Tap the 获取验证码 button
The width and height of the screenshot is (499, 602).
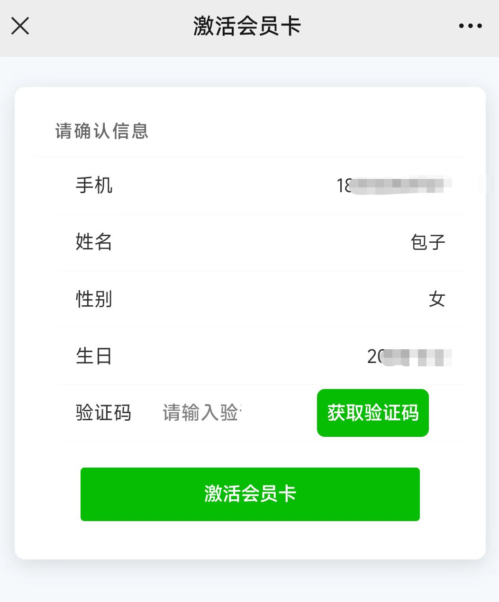pos(373,413)
